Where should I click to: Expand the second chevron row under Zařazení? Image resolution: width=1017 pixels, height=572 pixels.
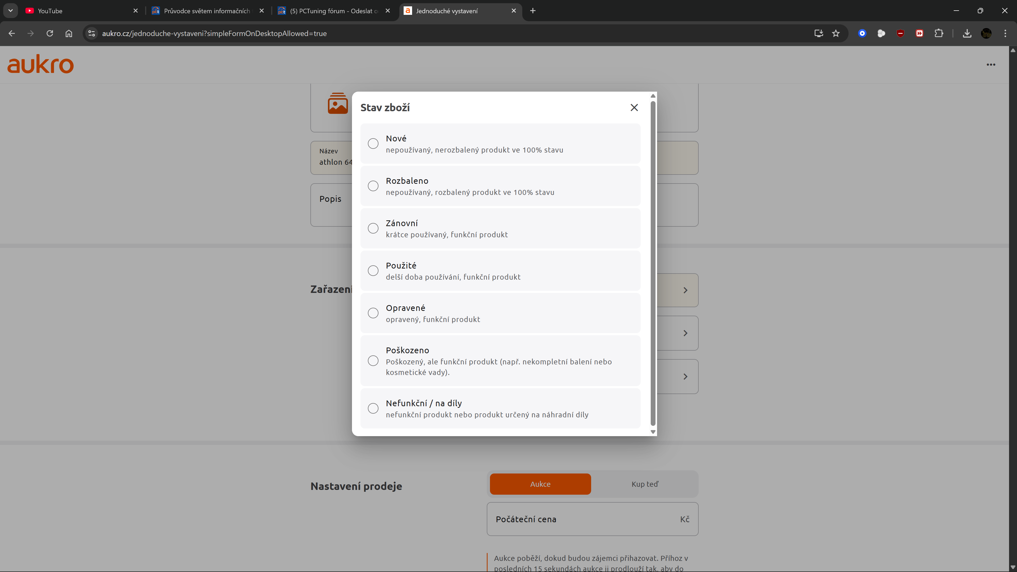(x=685, y=333)
